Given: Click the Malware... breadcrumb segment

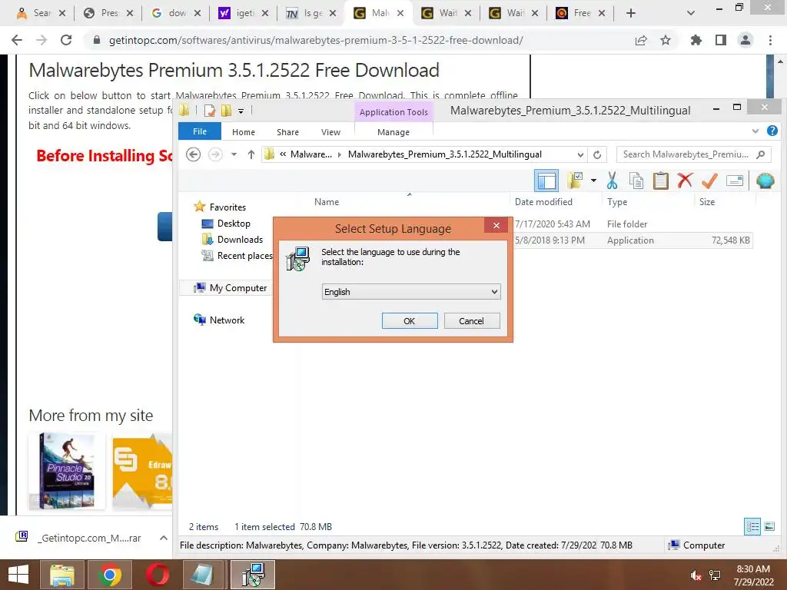Looking at the screenshot, I should [x=310, y=154].
